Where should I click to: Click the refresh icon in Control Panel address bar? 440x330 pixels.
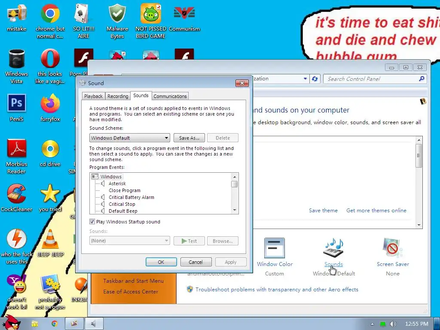(315, 79)
